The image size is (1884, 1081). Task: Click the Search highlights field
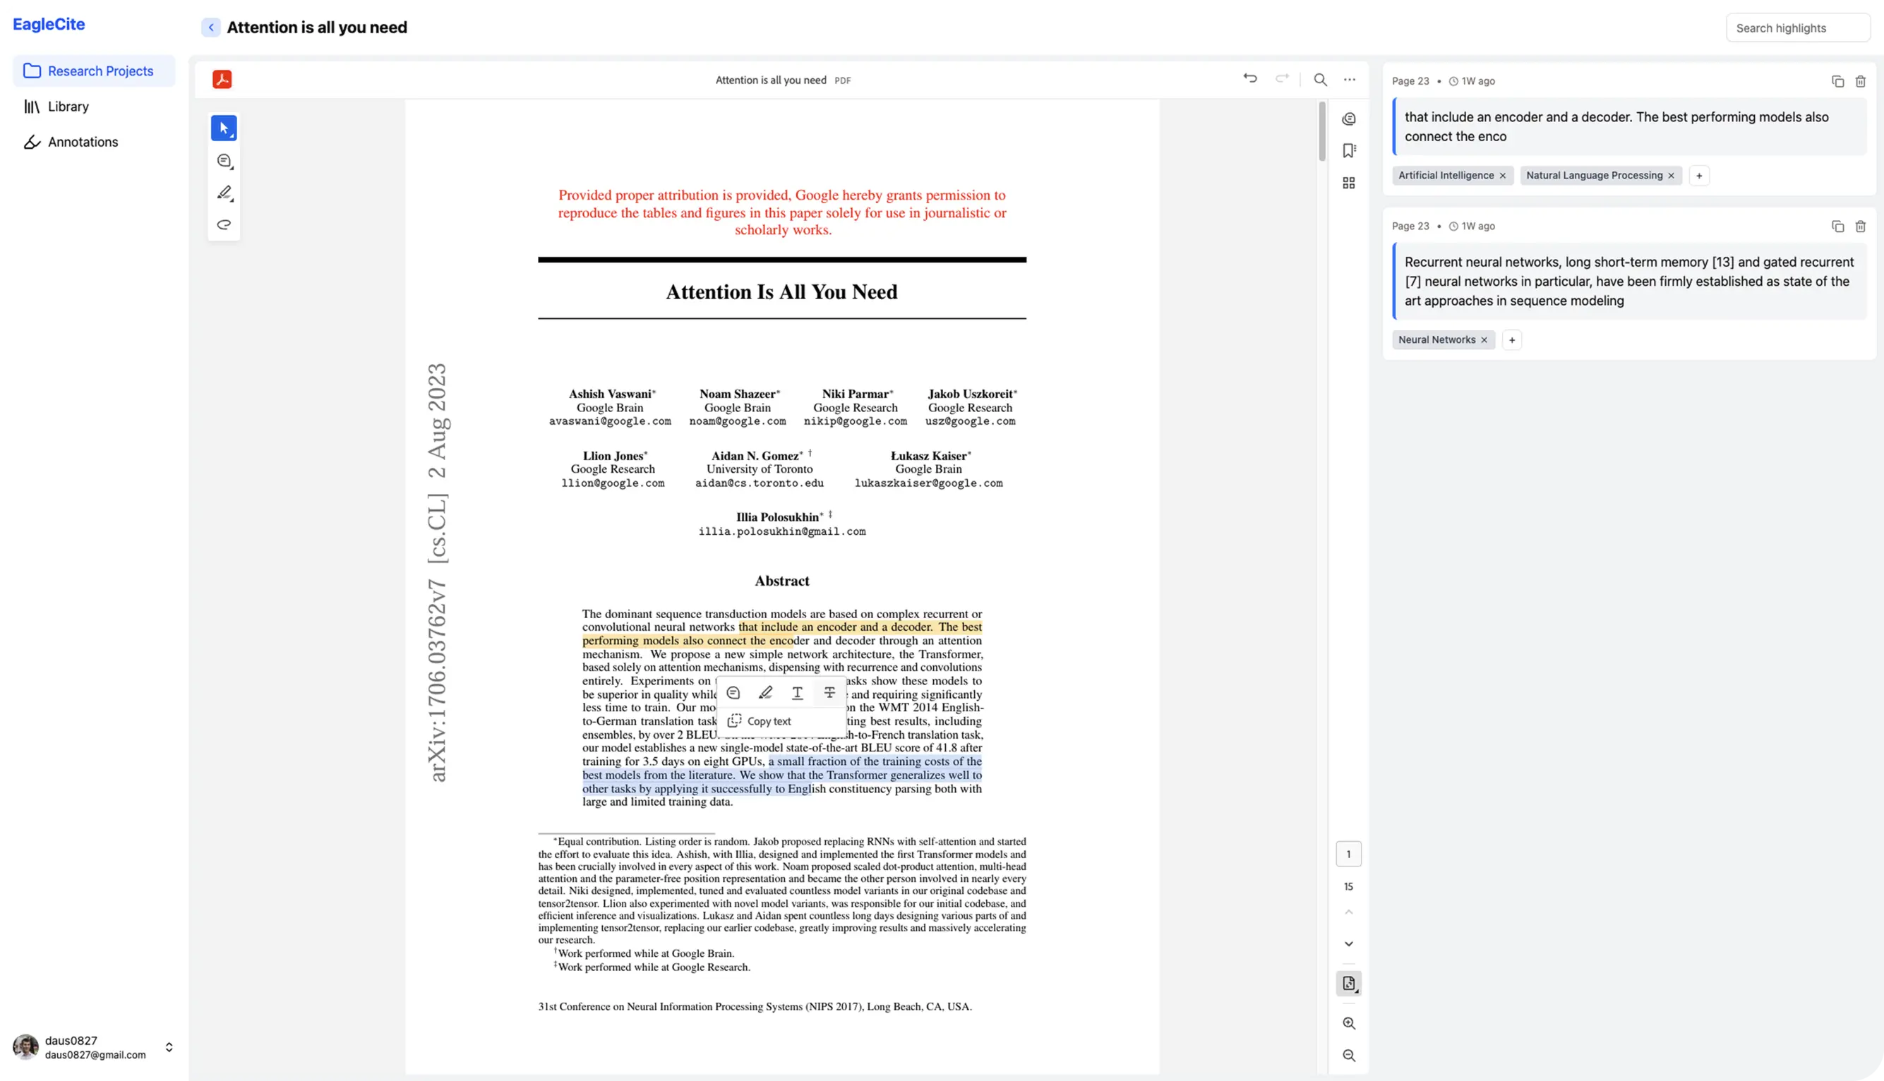1797,28
